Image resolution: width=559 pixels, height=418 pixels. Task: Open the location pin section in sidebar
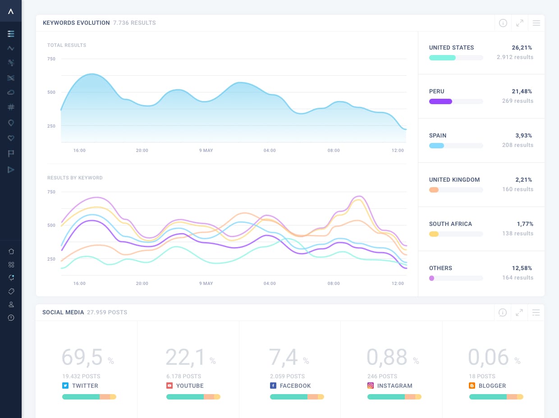11,123
